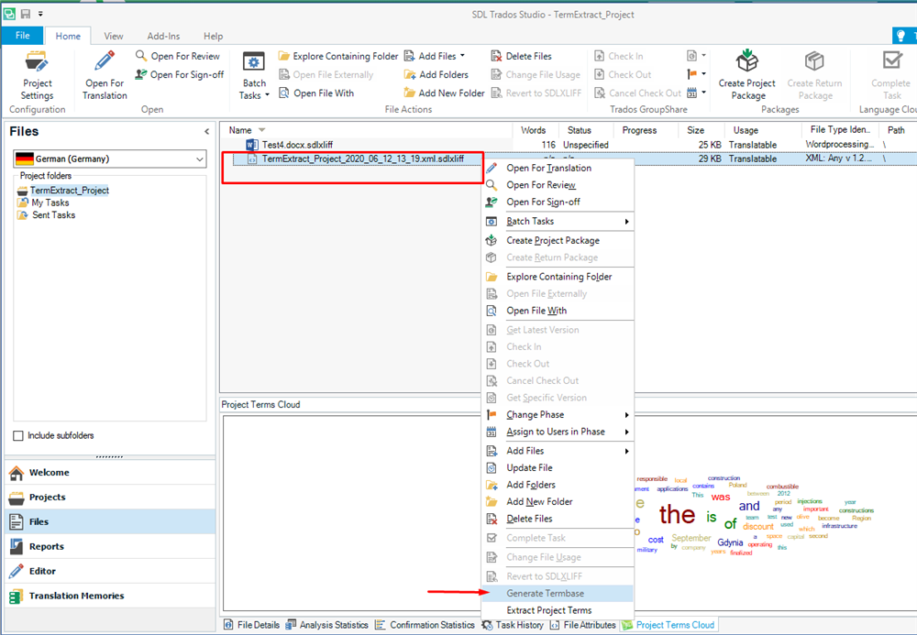This screenshot has width=917, height=635.
Task: Choose Open For Translation in context menu
Action: click(558, 168)
